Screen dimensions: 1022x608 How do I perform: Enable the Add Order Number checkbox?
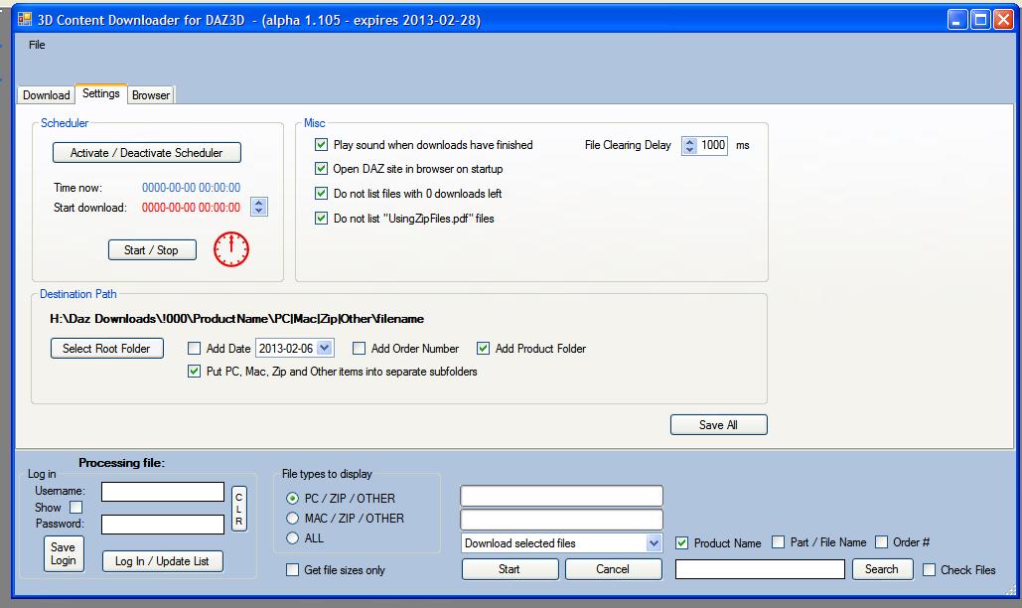click(x=359, y=349)
